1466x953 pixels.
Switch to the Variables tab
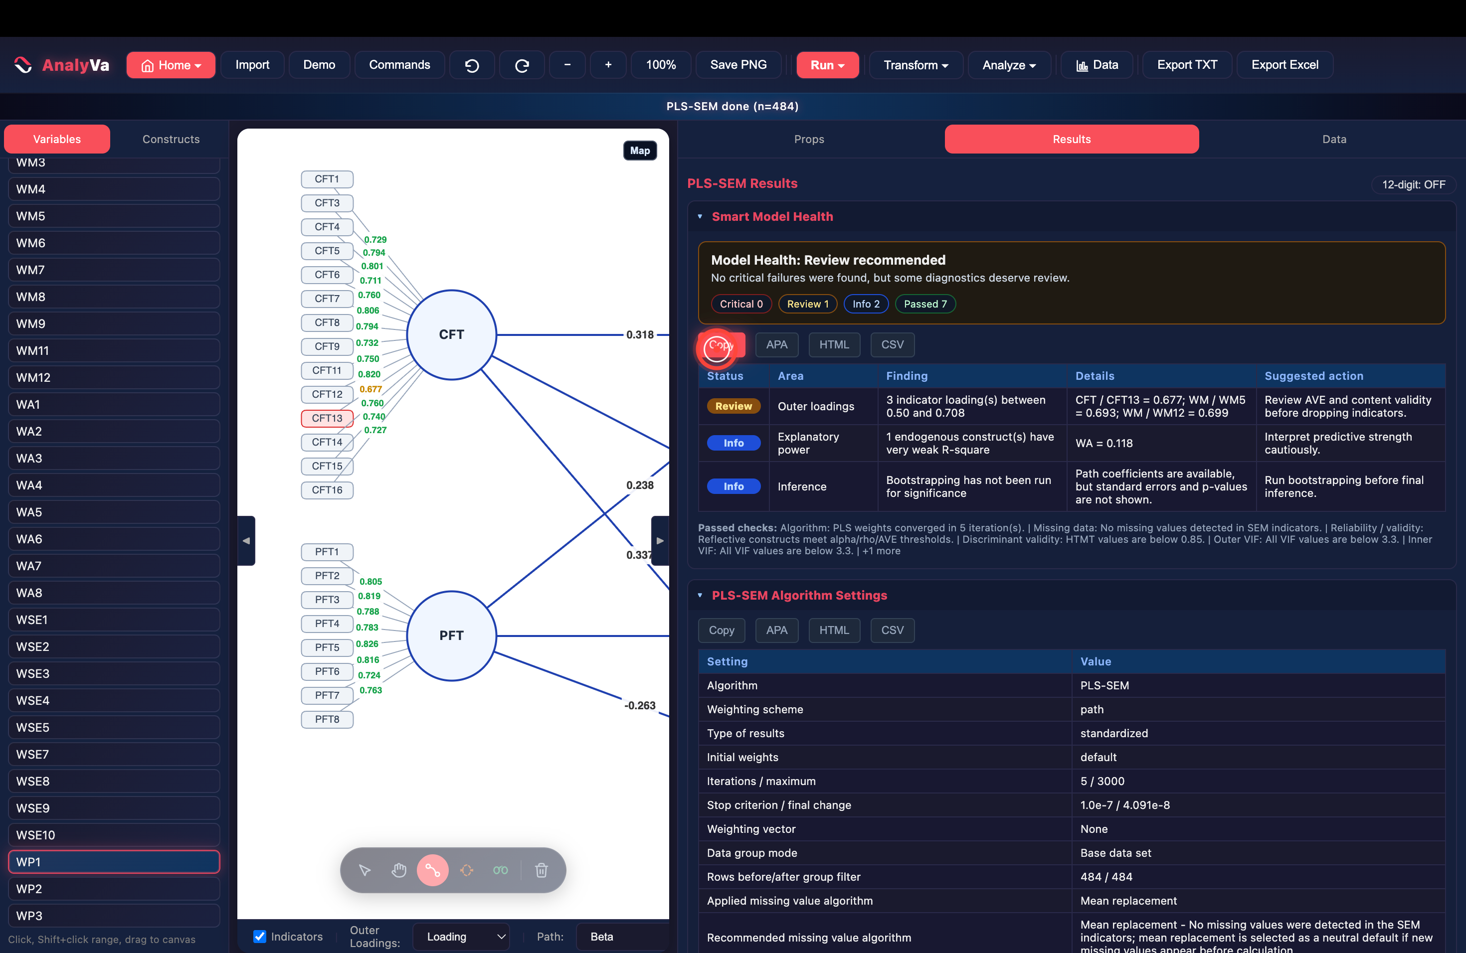[x=57, y=139]
